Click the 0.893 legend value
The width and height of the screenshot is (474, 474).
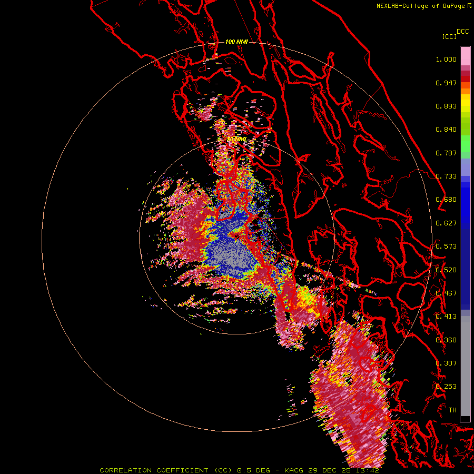click(x=446, y=106)
